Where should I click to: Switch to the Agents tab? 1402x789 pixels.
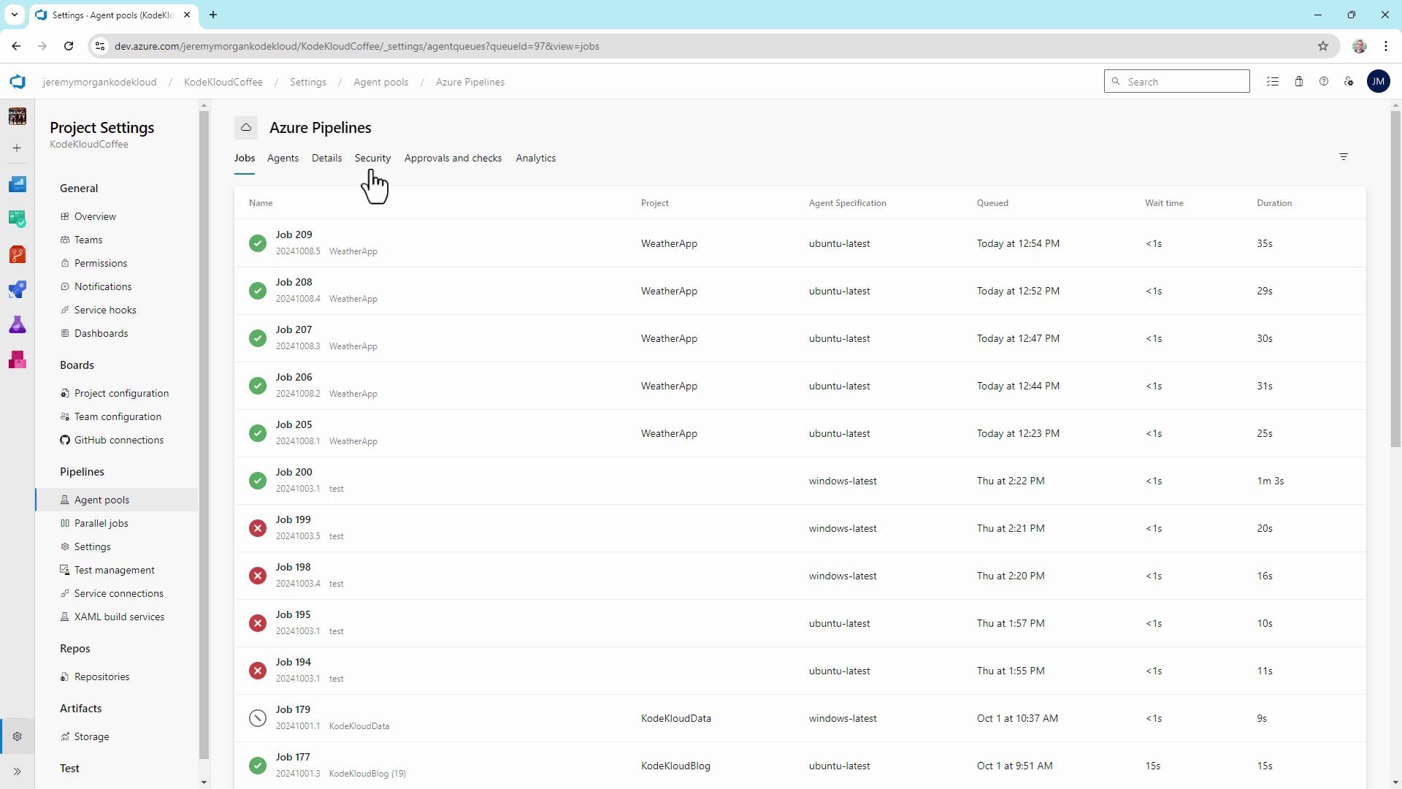coord(283,158)
